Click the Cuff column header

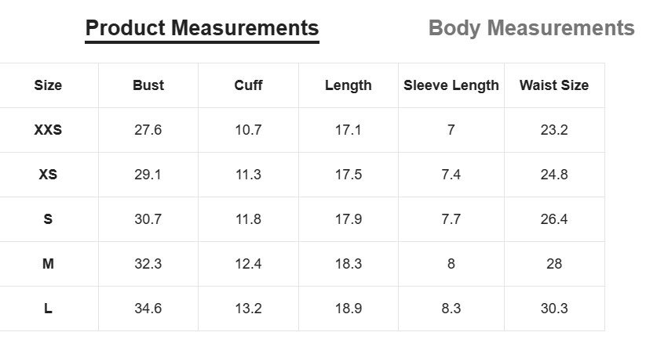point(248,85)
